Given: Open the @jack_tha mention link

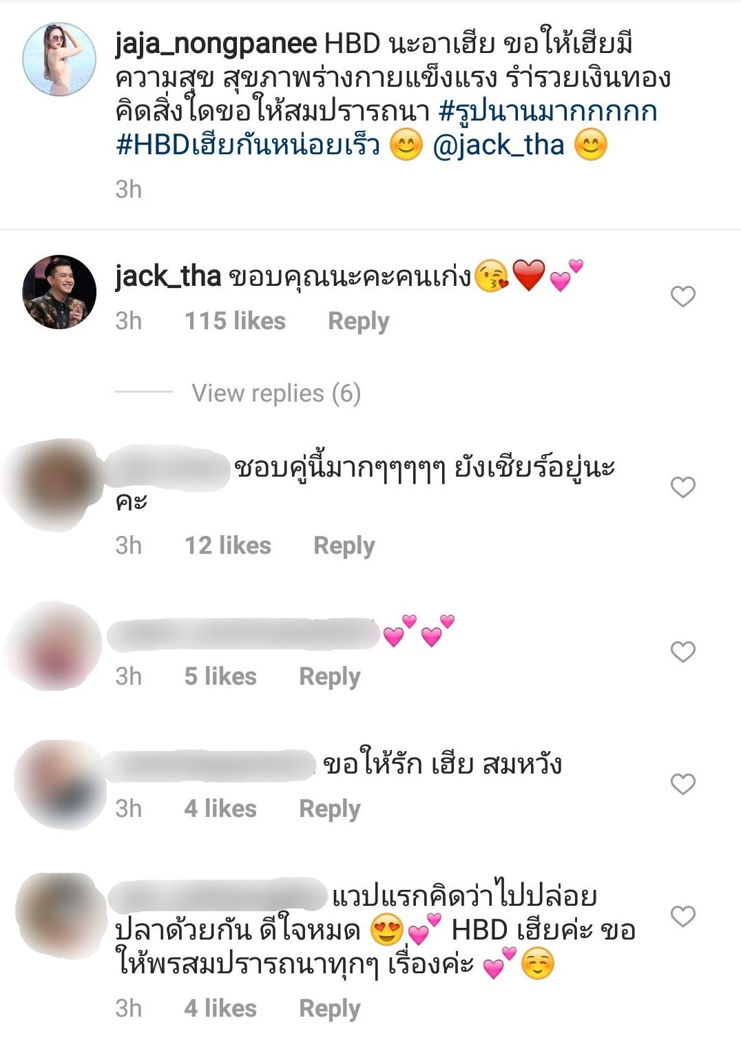Looking at the screenshot, I should (499, 145).
